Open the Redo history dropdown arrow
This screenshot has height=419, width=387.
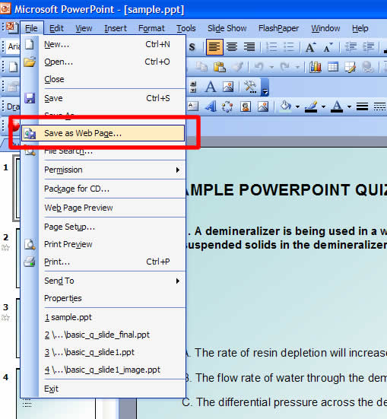pyautogui.click(x=297, y=67)
